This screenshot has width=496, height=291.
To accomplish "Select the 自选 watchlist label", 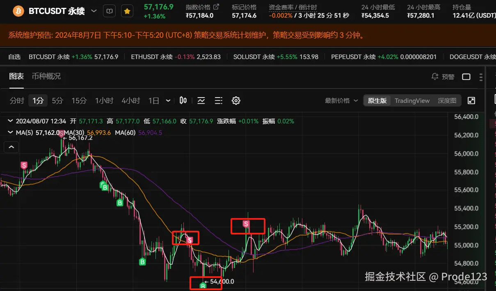I will [14, 57].
